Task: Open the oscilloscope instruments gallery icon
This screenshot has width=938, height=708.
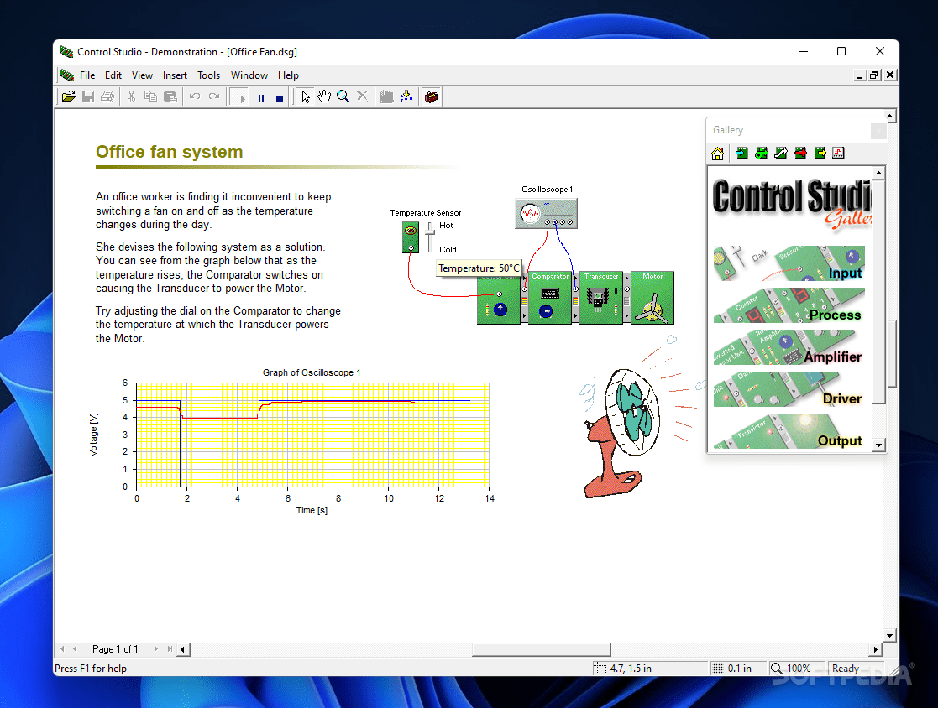Action: click(x=839, y=154)
